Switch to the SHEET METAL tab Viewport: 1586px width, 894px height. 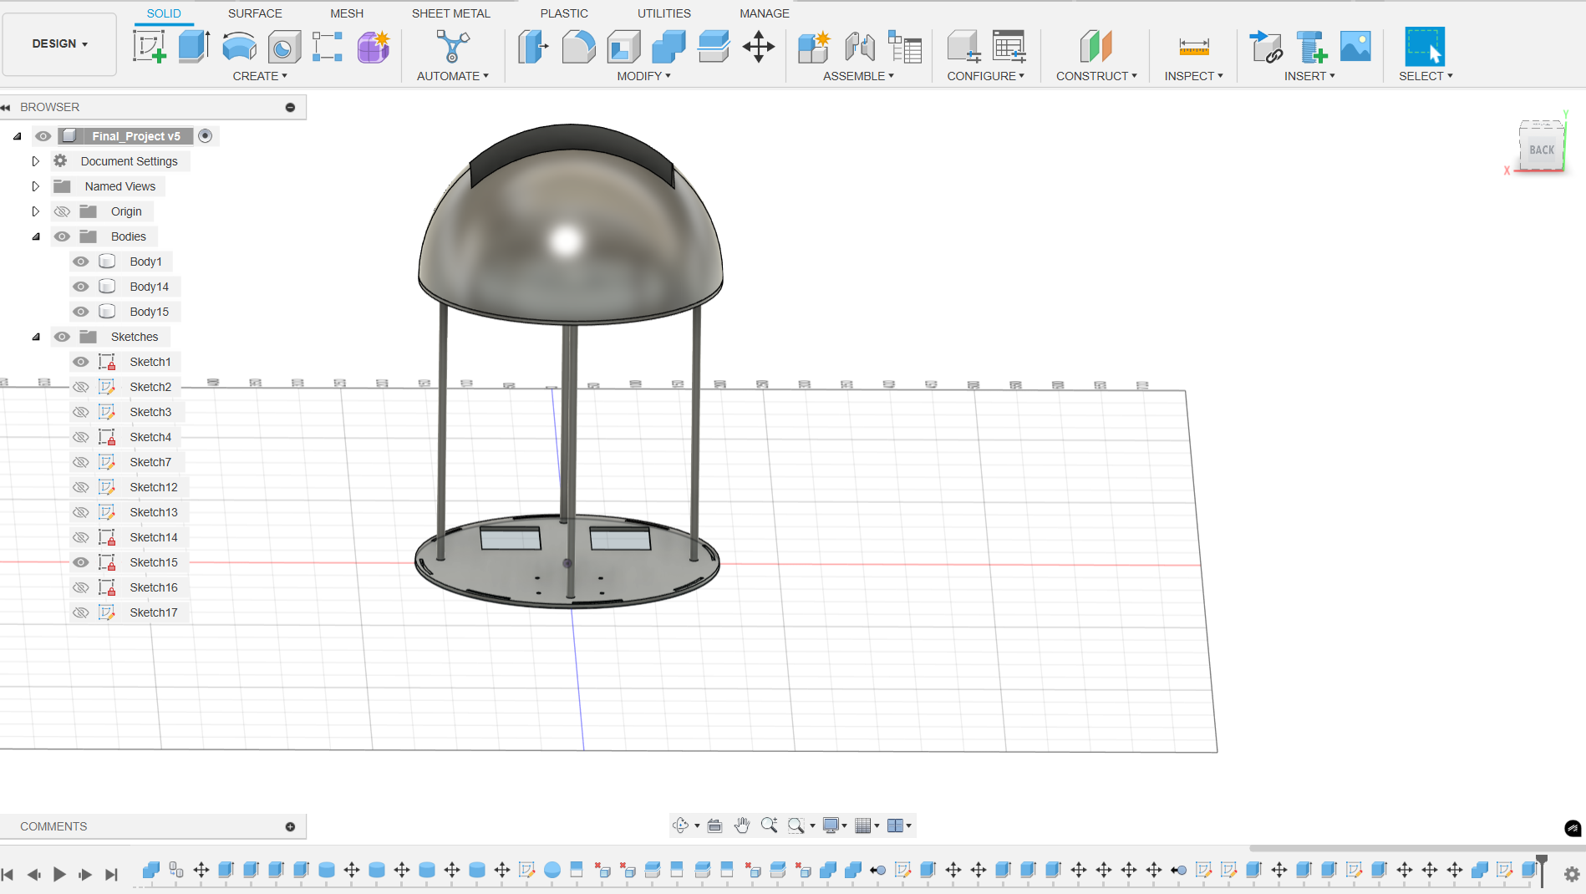pyautogui.click(x=450, y=13)
